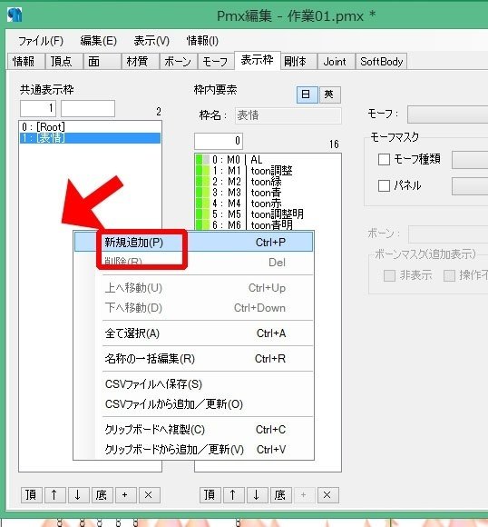Select the 0 : [Root] list item
Screen dimensions: 488x527
[x=90, y=126]
